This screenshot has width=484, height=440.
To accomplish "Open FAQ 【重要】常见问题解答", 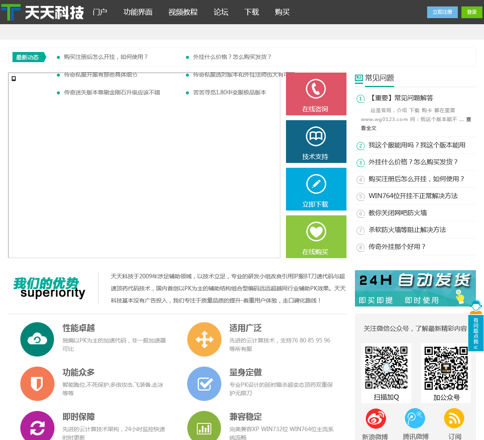I will [401, 98].
